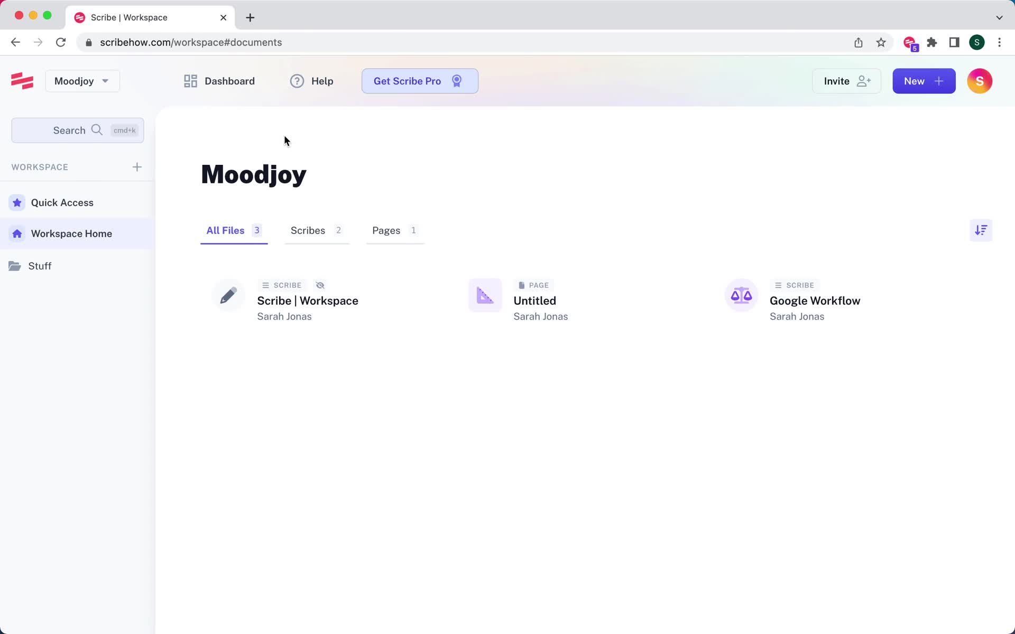Click the New document creation button
1015x634 pixels.
(923, 81)
